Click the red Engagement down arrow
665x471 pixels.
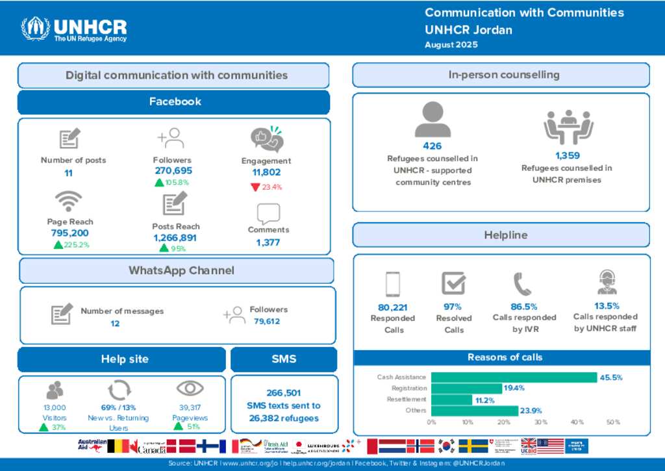tap(255, 187)
